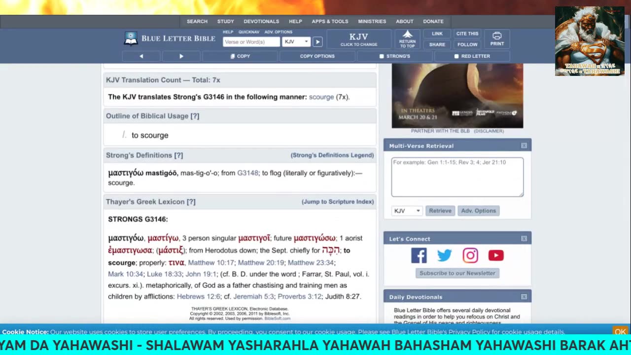Go to next entry with right arrow
The image size is (631, 355).
(x=181, y=56)
